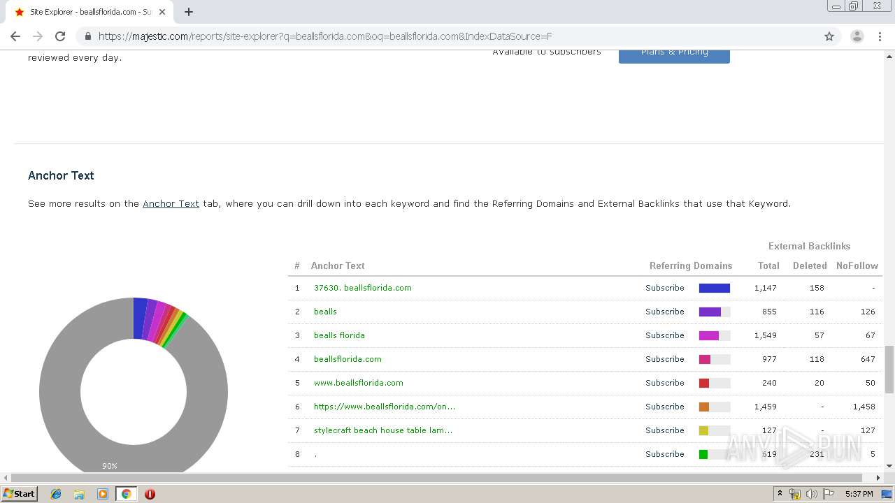895x503 pixels.
Task: Close the Site Explorer tab
Action: click(163, 12)
